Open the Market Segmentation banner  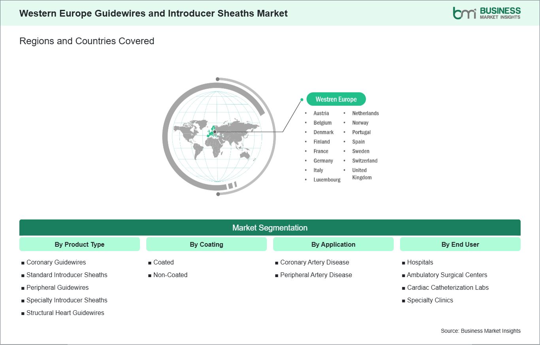270,228
